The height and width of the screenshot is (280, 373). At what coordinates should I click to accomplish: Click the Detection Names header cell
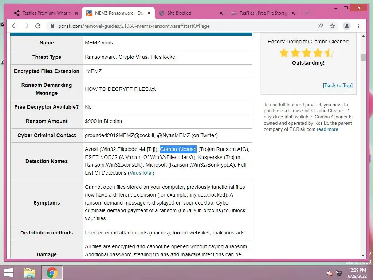47,161
